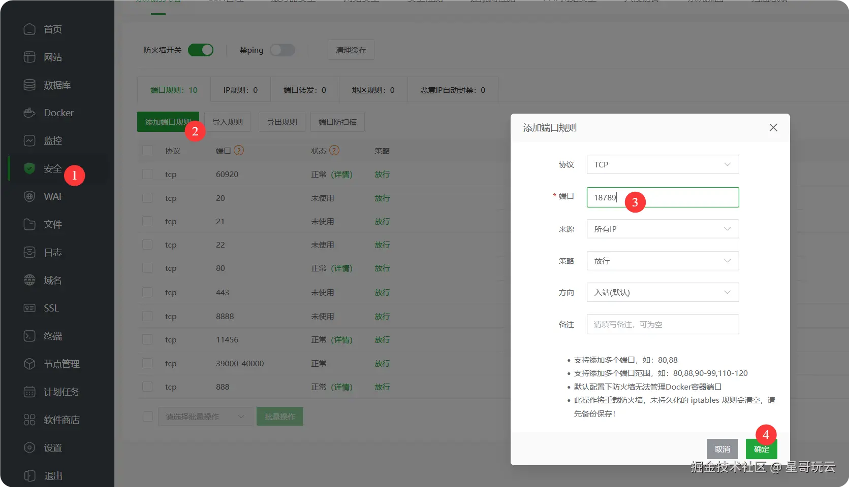Open the SSL certificate icon

click(29, 308)
